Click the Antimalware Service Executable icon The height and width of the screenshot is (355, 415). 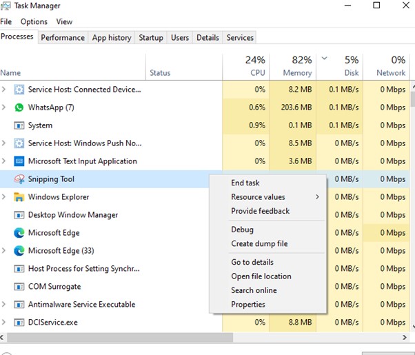click(x=19, y=305)
